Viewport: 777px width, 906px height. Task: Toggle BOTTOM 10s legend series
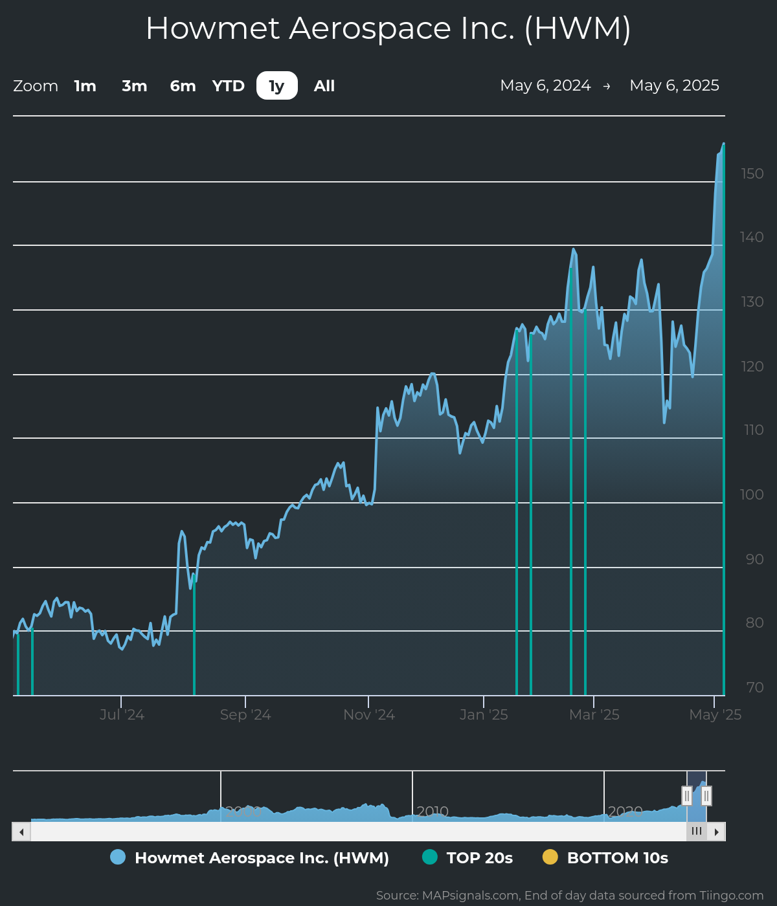click(605, 857)
